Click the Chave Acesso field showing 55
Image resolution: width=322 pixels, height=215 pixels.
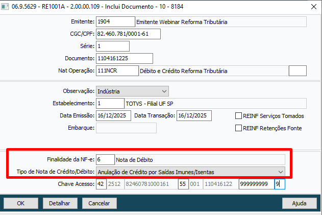[183, 184]
